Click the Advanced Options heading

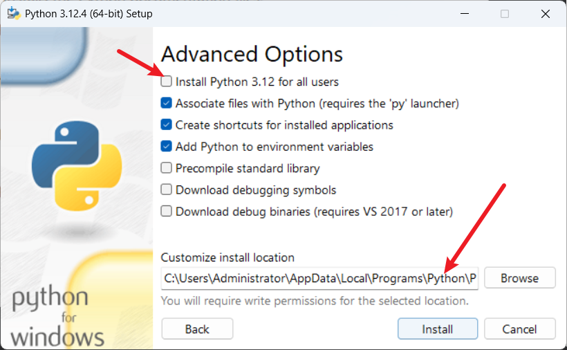(x=252, y=55)
